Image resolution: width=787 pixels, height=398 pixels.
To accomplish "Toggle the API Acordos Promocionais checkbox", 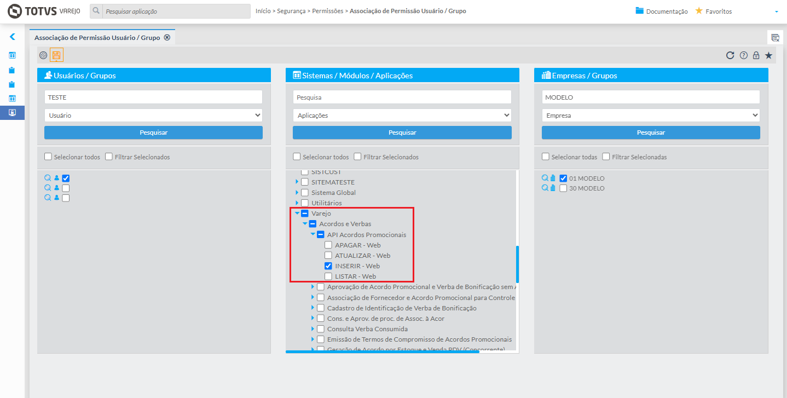I will pyautogui.click(x=321, y=234).
